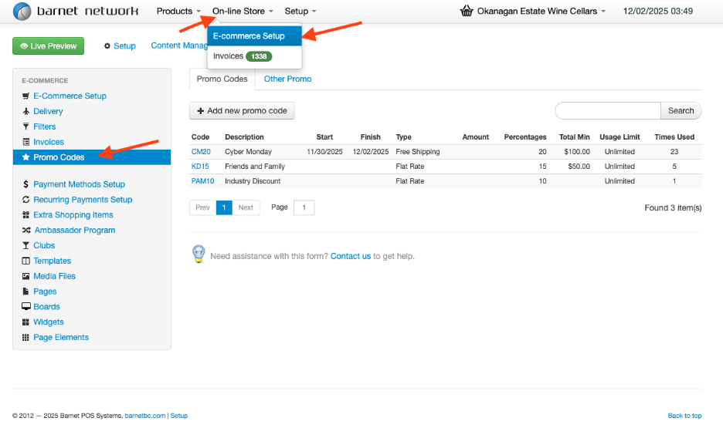Open the CM20 promo code

(201, 152)
